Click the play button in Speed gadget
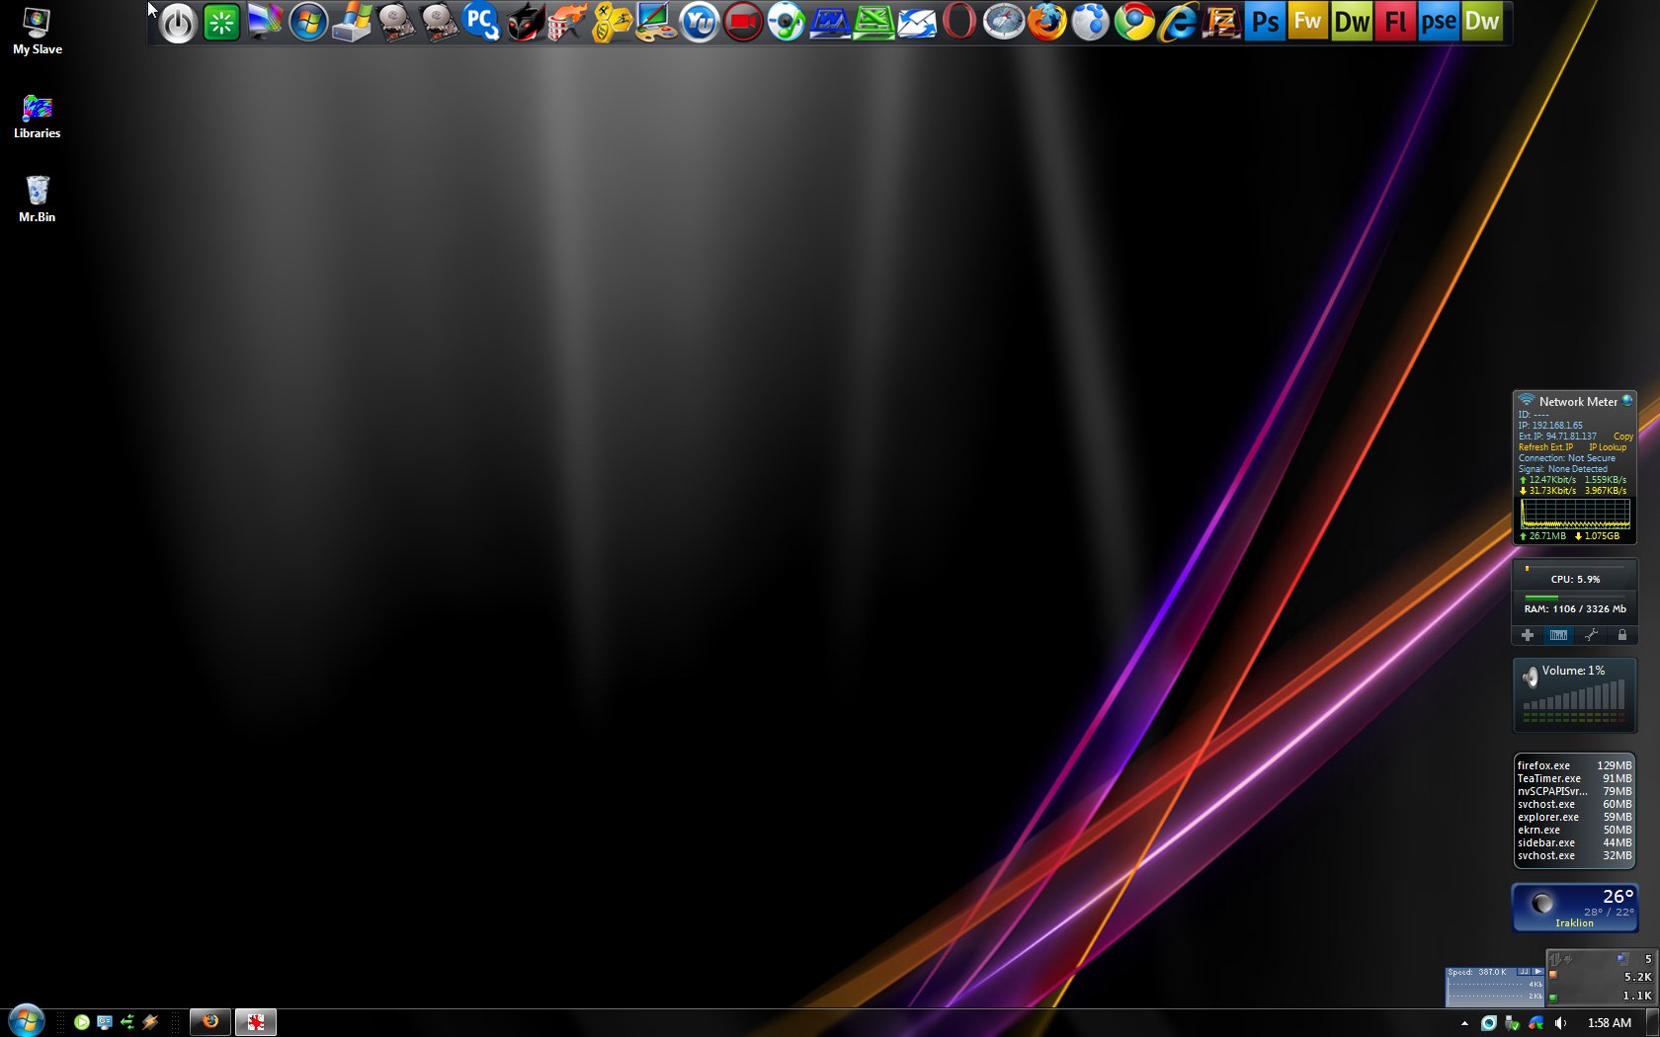 point(1537,972)
